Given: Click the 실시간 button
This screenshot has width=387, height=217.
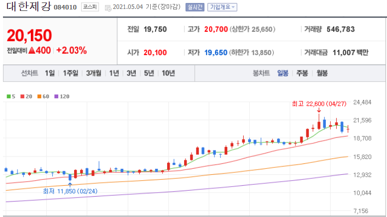Looking at the screenshot, I should (195, 7).
